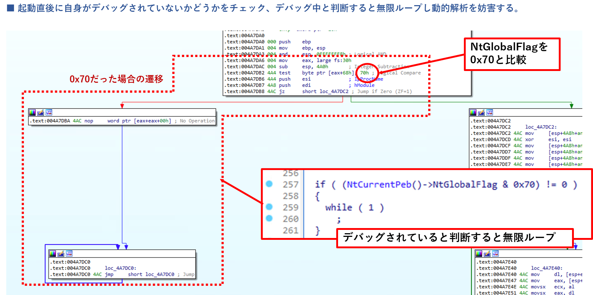Click the node color icon on the loc_4A7DC2 block

473,113
